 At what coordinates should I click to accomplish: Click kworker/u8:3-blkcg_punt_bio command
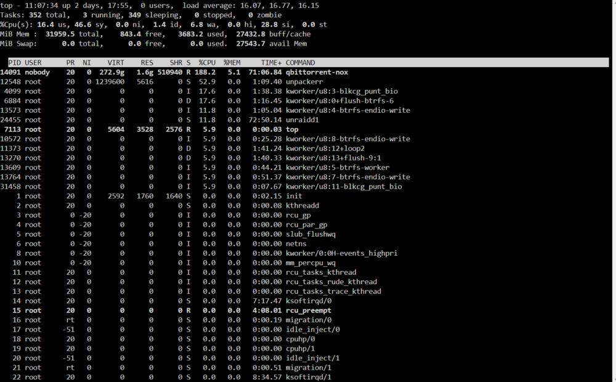point(342,91)
